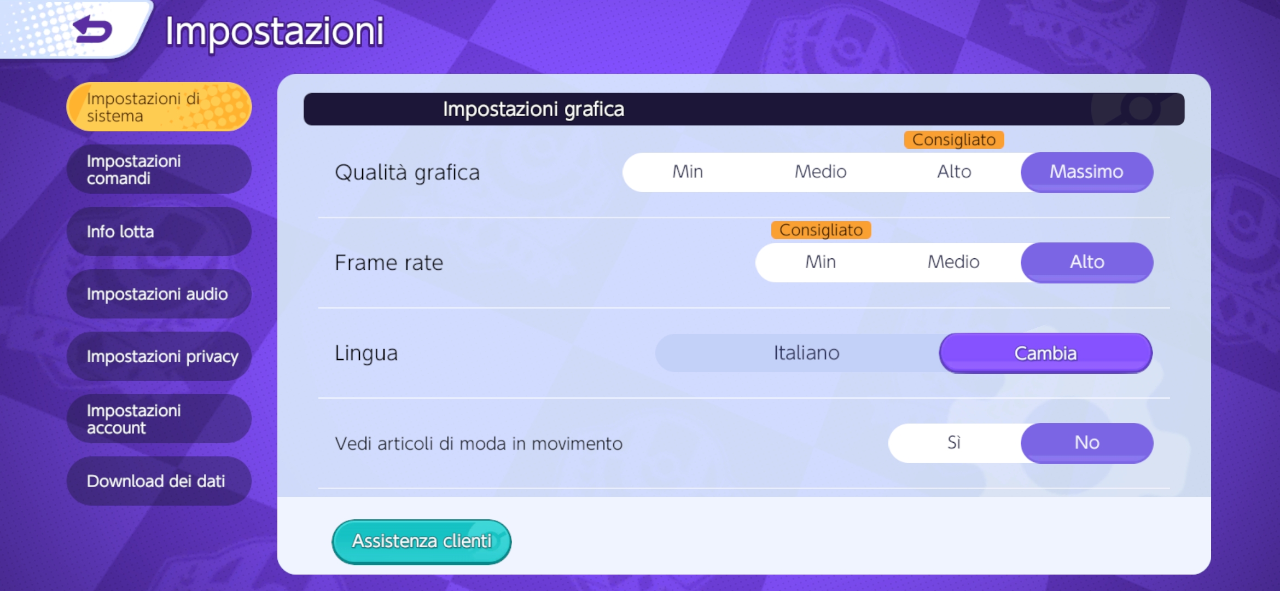Select the Info lotta sidebar entry
The image size is (1280, 591).
[x=159, y=231]
